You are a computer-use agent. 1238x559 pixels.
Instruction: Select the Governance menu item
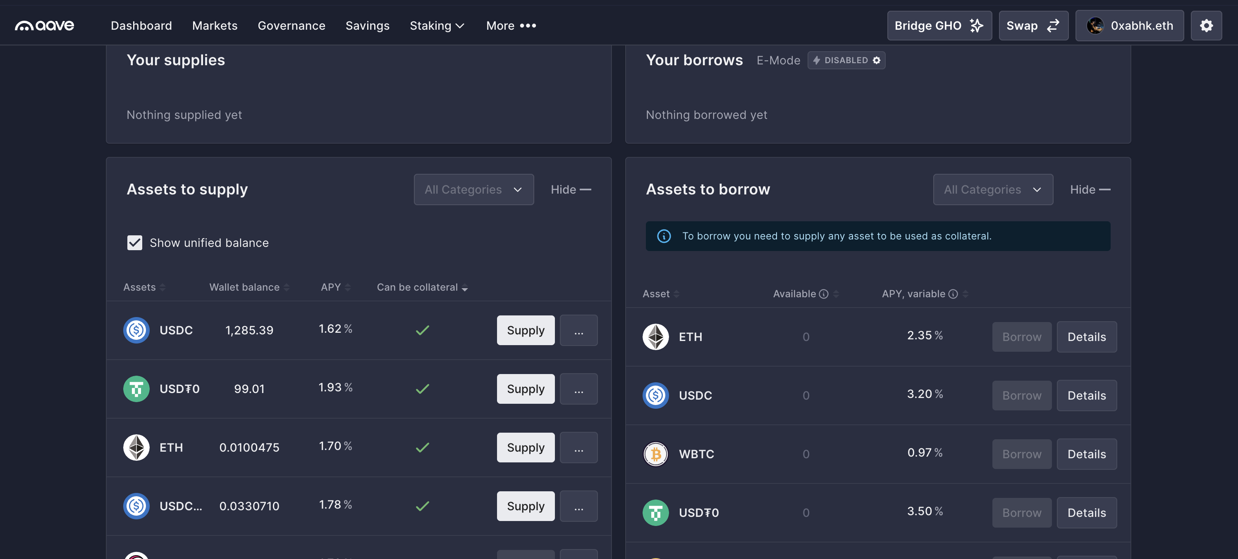[291, 26]
